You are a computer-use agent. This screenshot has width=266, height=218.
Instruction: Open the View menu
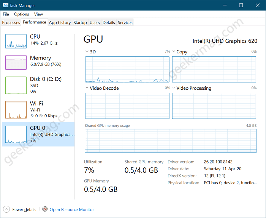(38, 14)
